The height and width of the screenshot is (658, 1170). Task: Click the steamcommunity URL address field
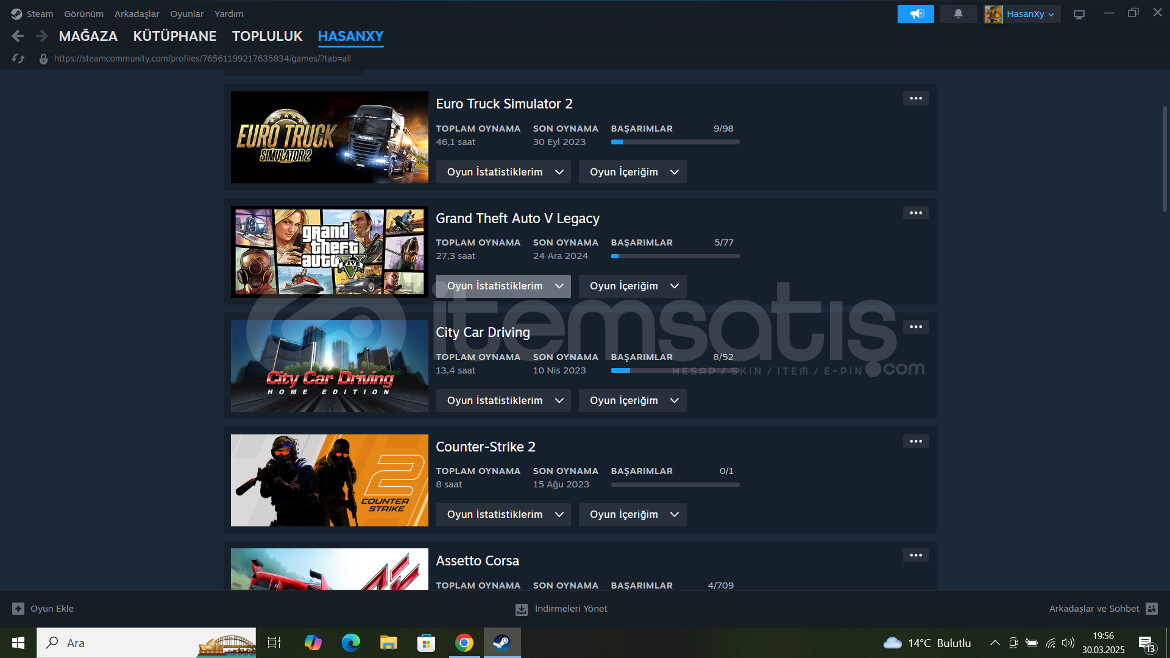coord(202,59)
